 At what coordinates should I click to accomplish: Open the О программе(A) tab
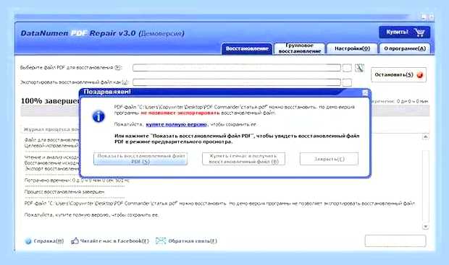(x=405, y=49)
